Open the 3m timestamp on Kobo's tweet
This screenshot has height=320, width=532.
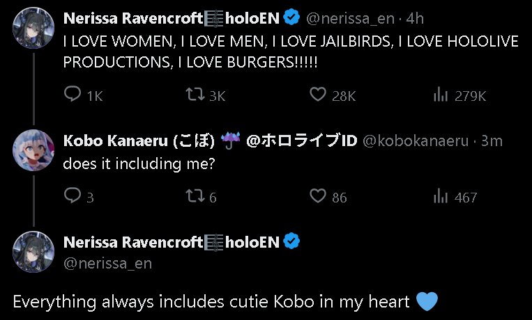[492, 141]
